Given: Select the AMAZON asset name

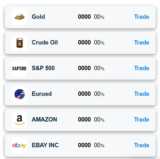Looking at the screenshot, I should click(x=44, y=120).
